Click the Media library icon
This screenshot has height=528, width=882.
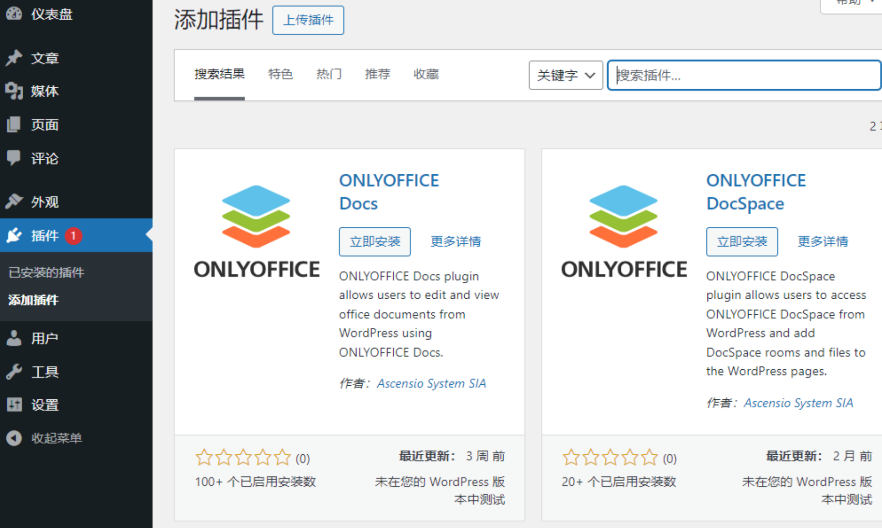point(14,91)
